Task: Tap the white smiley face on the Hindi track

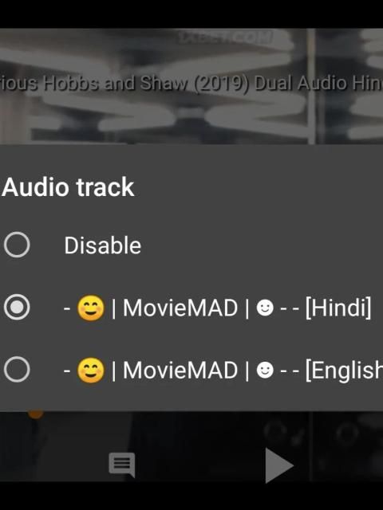Action: tap(265, 308)
